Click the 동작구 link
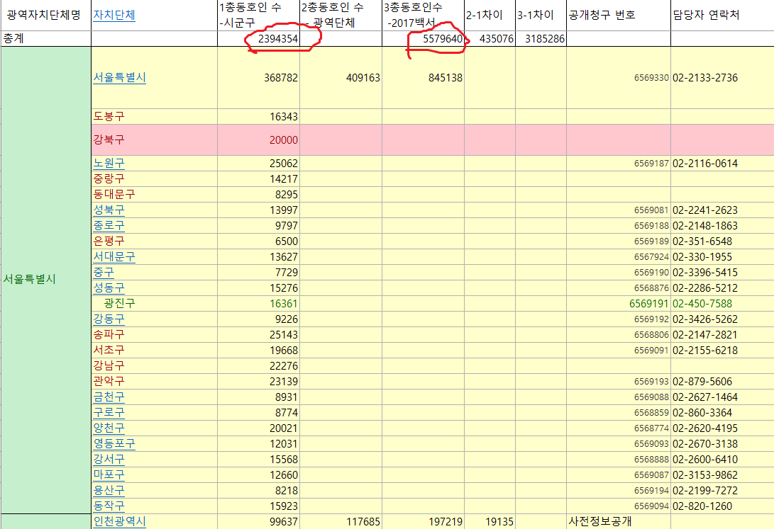The image size is (774, 529). click(x=109, y=506)
